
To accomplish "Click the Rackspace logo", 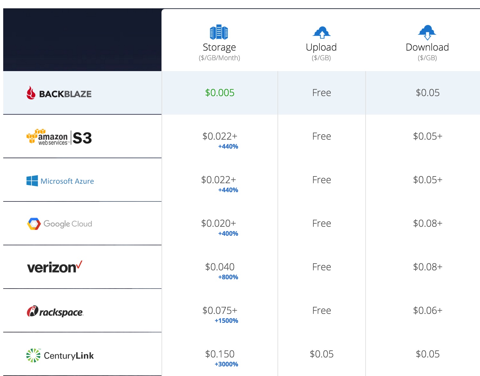I will [55, 311].
